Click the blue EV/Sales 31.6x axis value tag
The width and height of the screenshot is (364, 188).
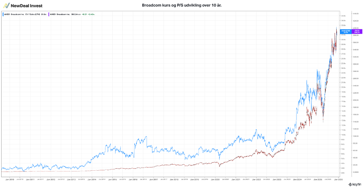[x=345, y=31]
